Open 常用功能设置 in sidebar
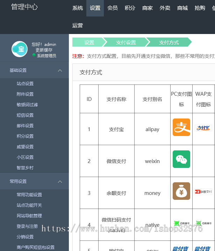 coord(29,195)
